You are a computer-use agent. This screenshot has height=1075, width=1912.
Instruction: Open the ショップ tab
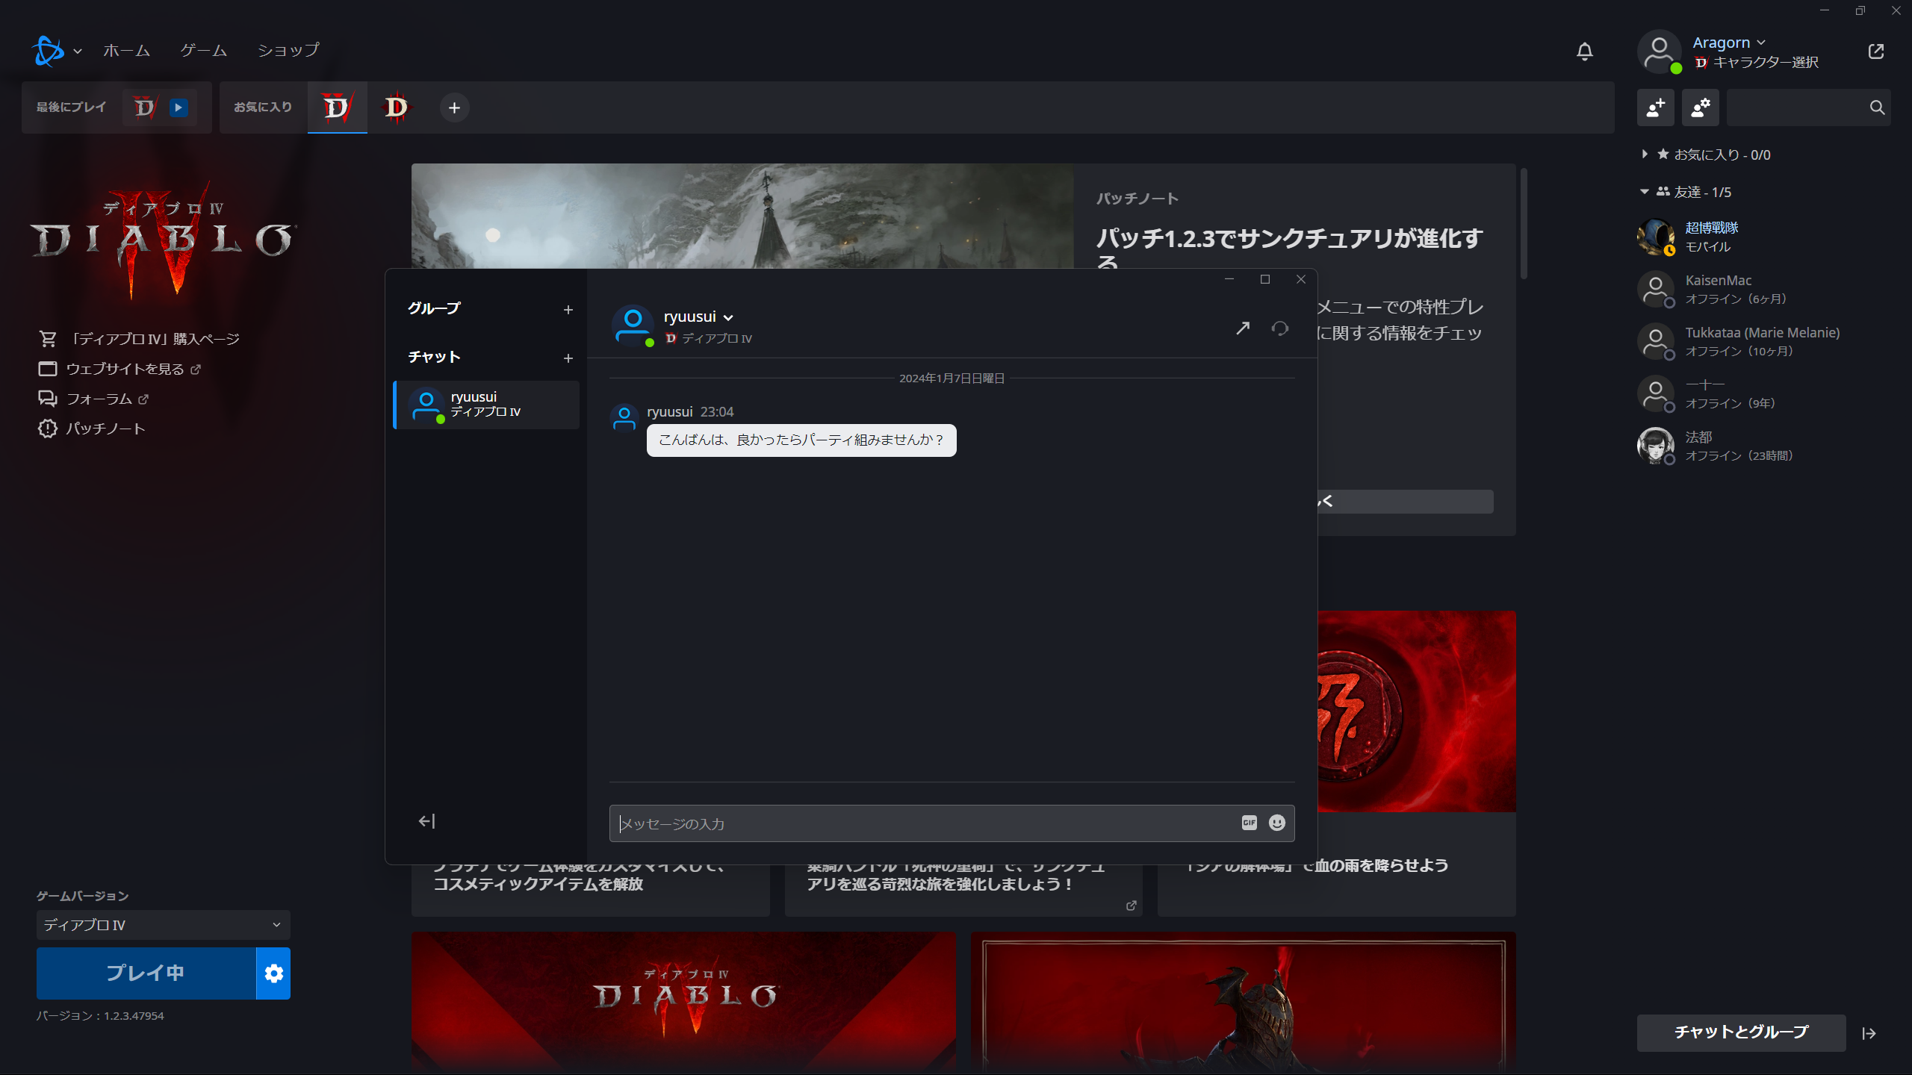click(288, 51)
